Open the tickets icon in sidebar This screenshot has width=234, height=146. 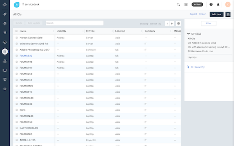pos(5,14)
